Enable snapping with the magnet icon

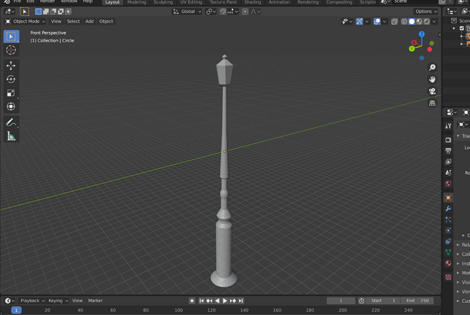pos(223,12)
